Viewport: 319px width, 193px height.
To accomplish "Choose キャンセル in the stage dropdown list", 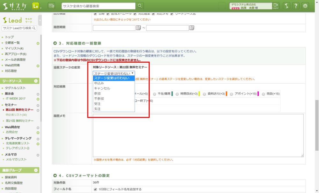I will click(x=102, y=88).
